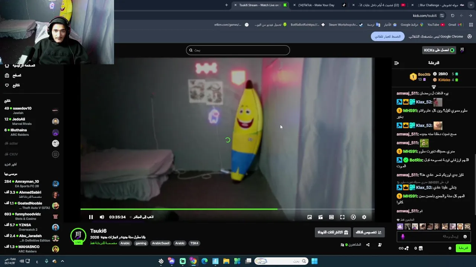Jump to live with the go-to-live button
The image size is (476, 267).
tap(141, 217)
